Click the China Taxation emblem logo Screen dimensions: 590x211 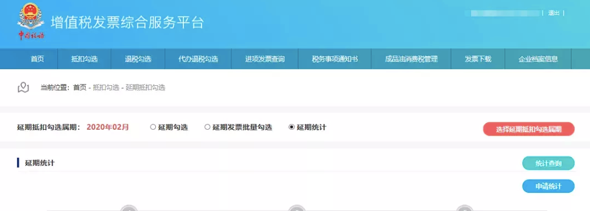click(31, 21)
